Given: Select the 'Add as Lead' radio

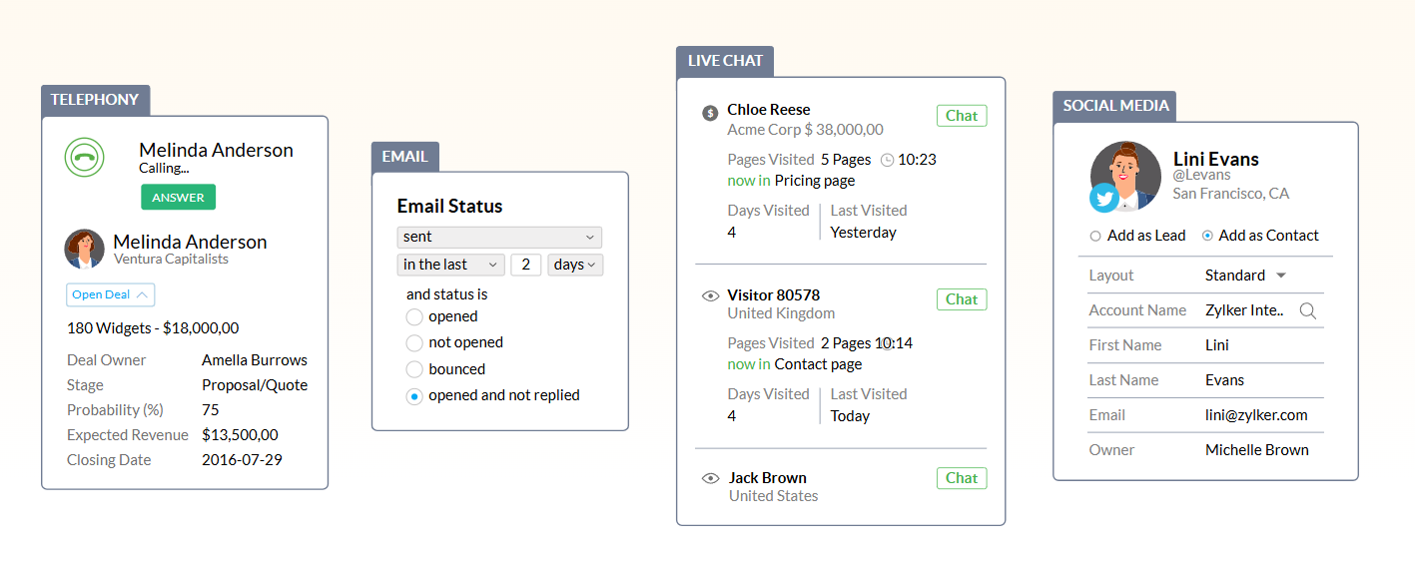Looking at the screenshot, I should [x=1095, y=237].
